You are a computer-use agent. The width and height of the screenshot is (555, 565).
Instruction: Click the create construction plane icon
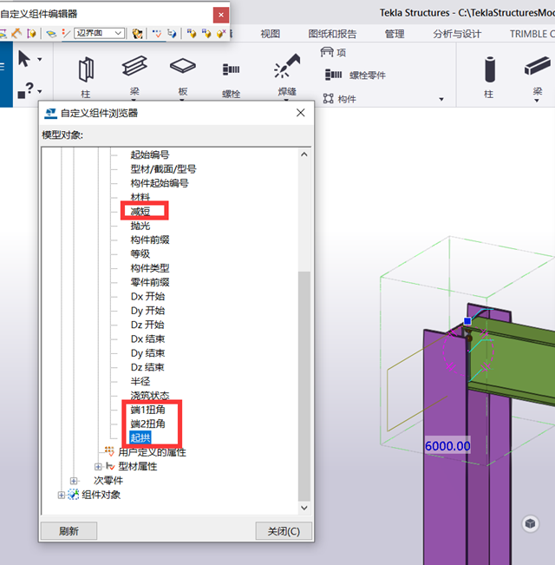[x=51, y=34]
